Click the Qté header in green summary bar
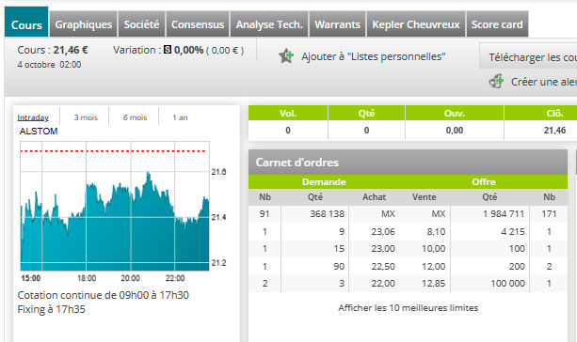 366,113
